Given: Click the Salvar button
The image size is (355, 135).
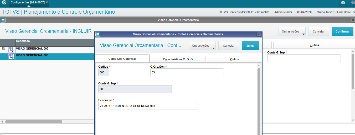Looking at the screenshot, I should tap(250, 46).
